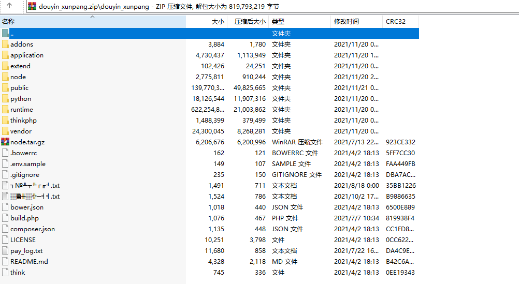Viewport: 519px width, 284px height.
Task: Select the node folder icon
Action: tap(5, 77)
